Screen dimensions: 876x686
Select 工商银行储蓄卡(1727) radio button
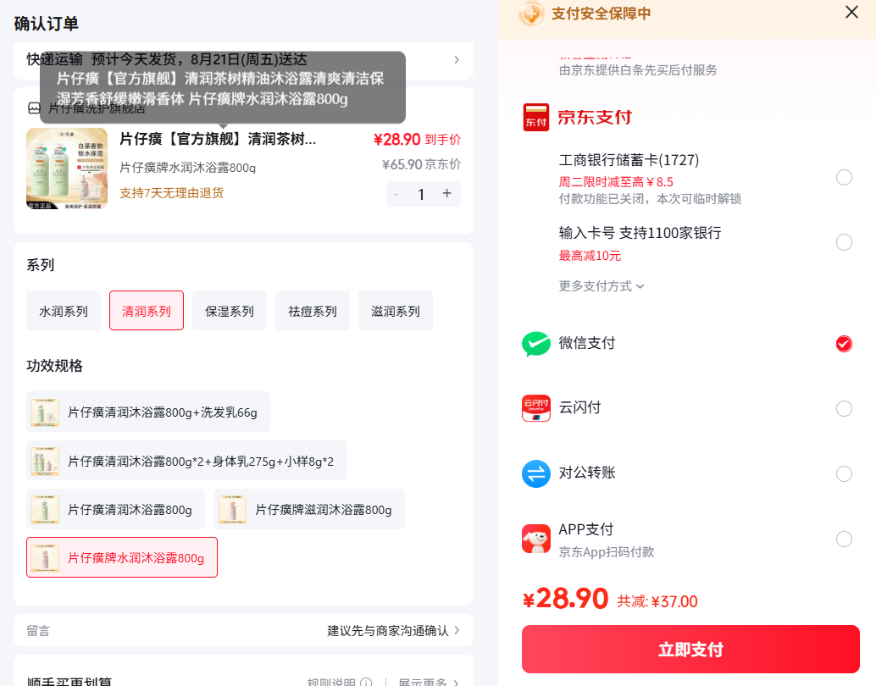click(x=844, y=178)
